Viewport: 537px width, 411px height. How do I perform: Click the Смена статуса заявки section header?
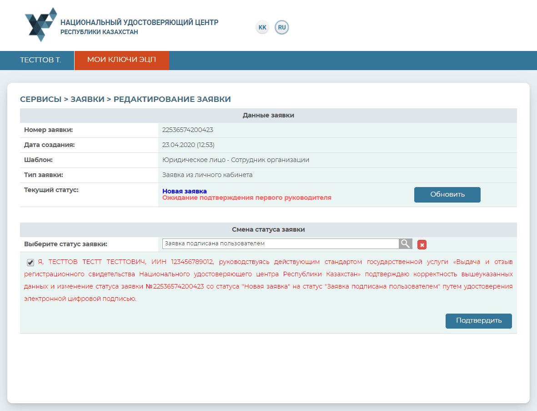click(x=268, y=230)
